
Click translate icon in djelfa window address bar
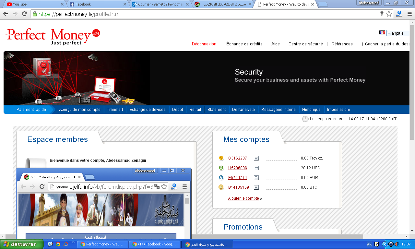coord(157,186)
